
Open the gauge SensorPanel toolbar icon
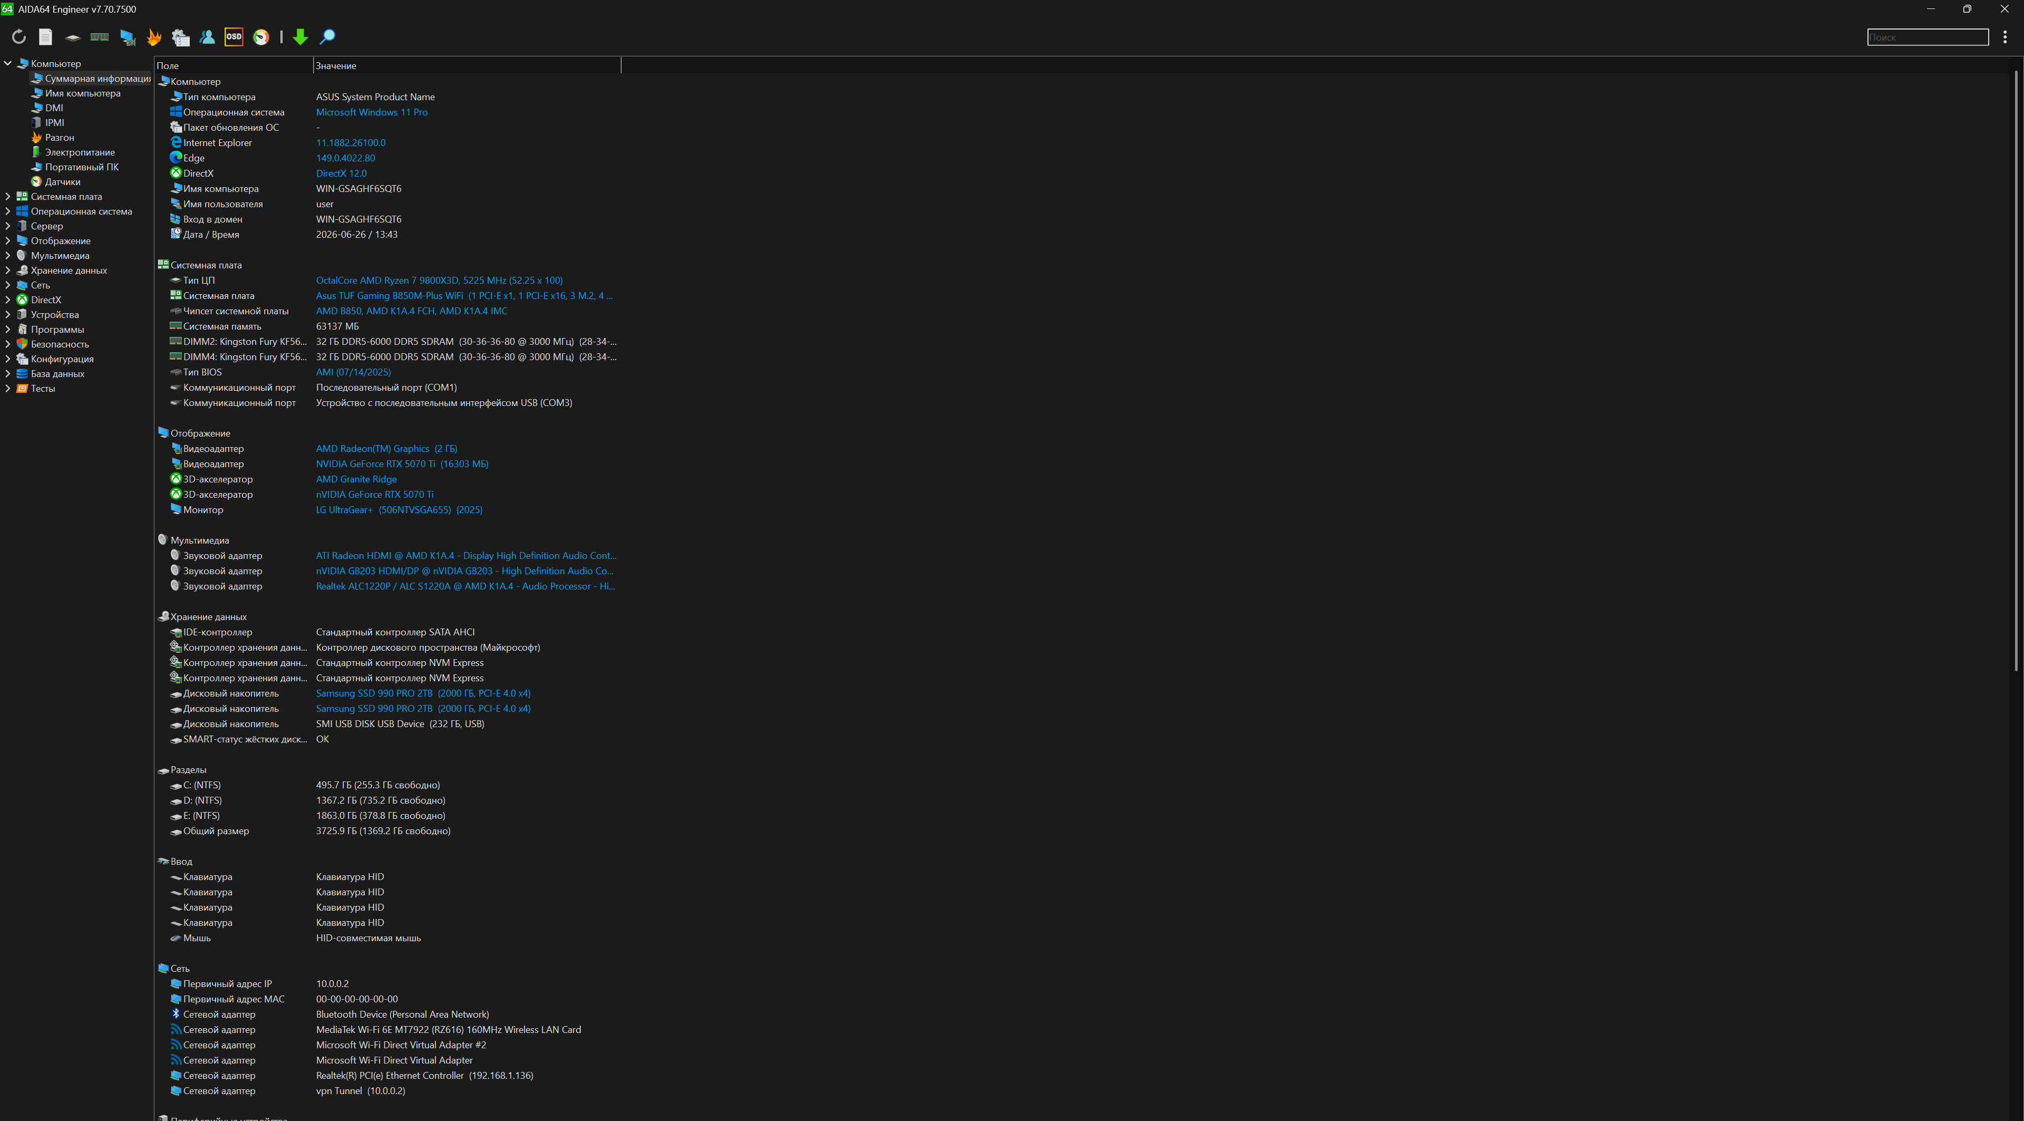[261, 37]
